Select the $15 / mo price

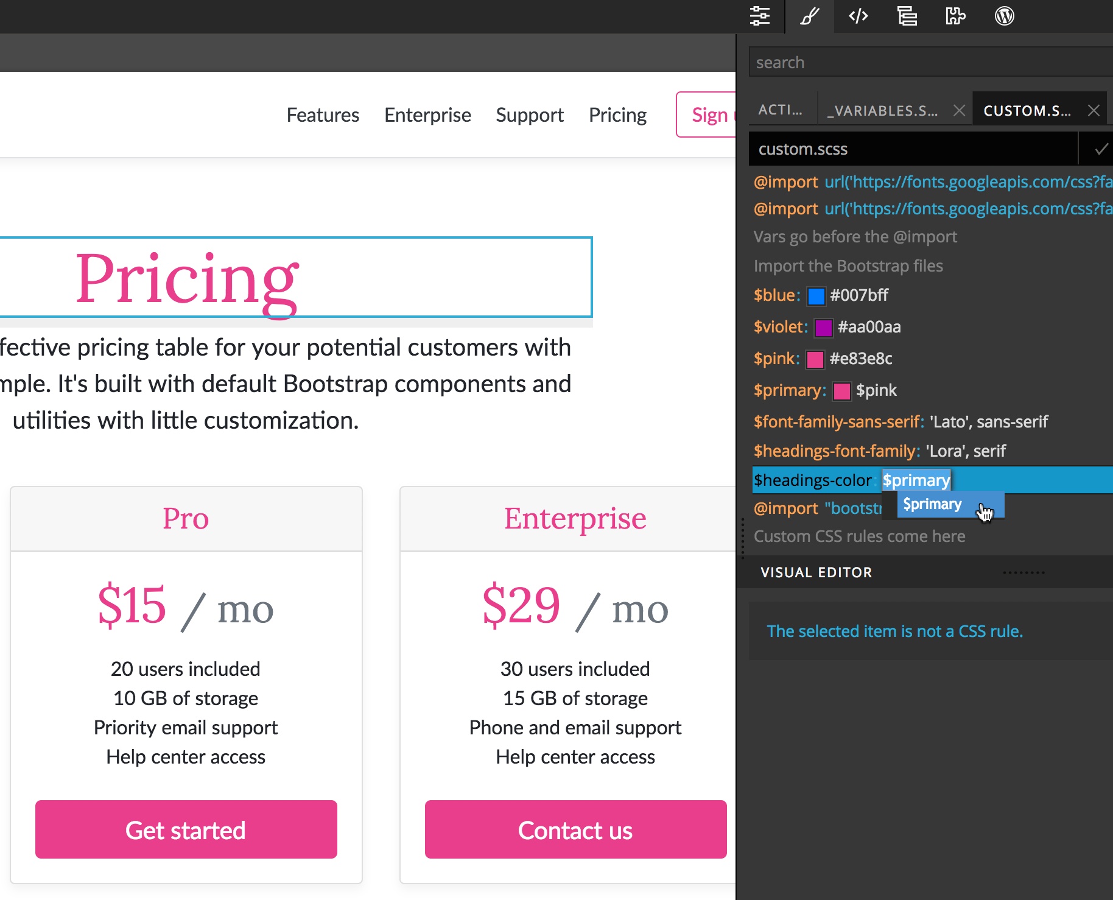point(186,606)
